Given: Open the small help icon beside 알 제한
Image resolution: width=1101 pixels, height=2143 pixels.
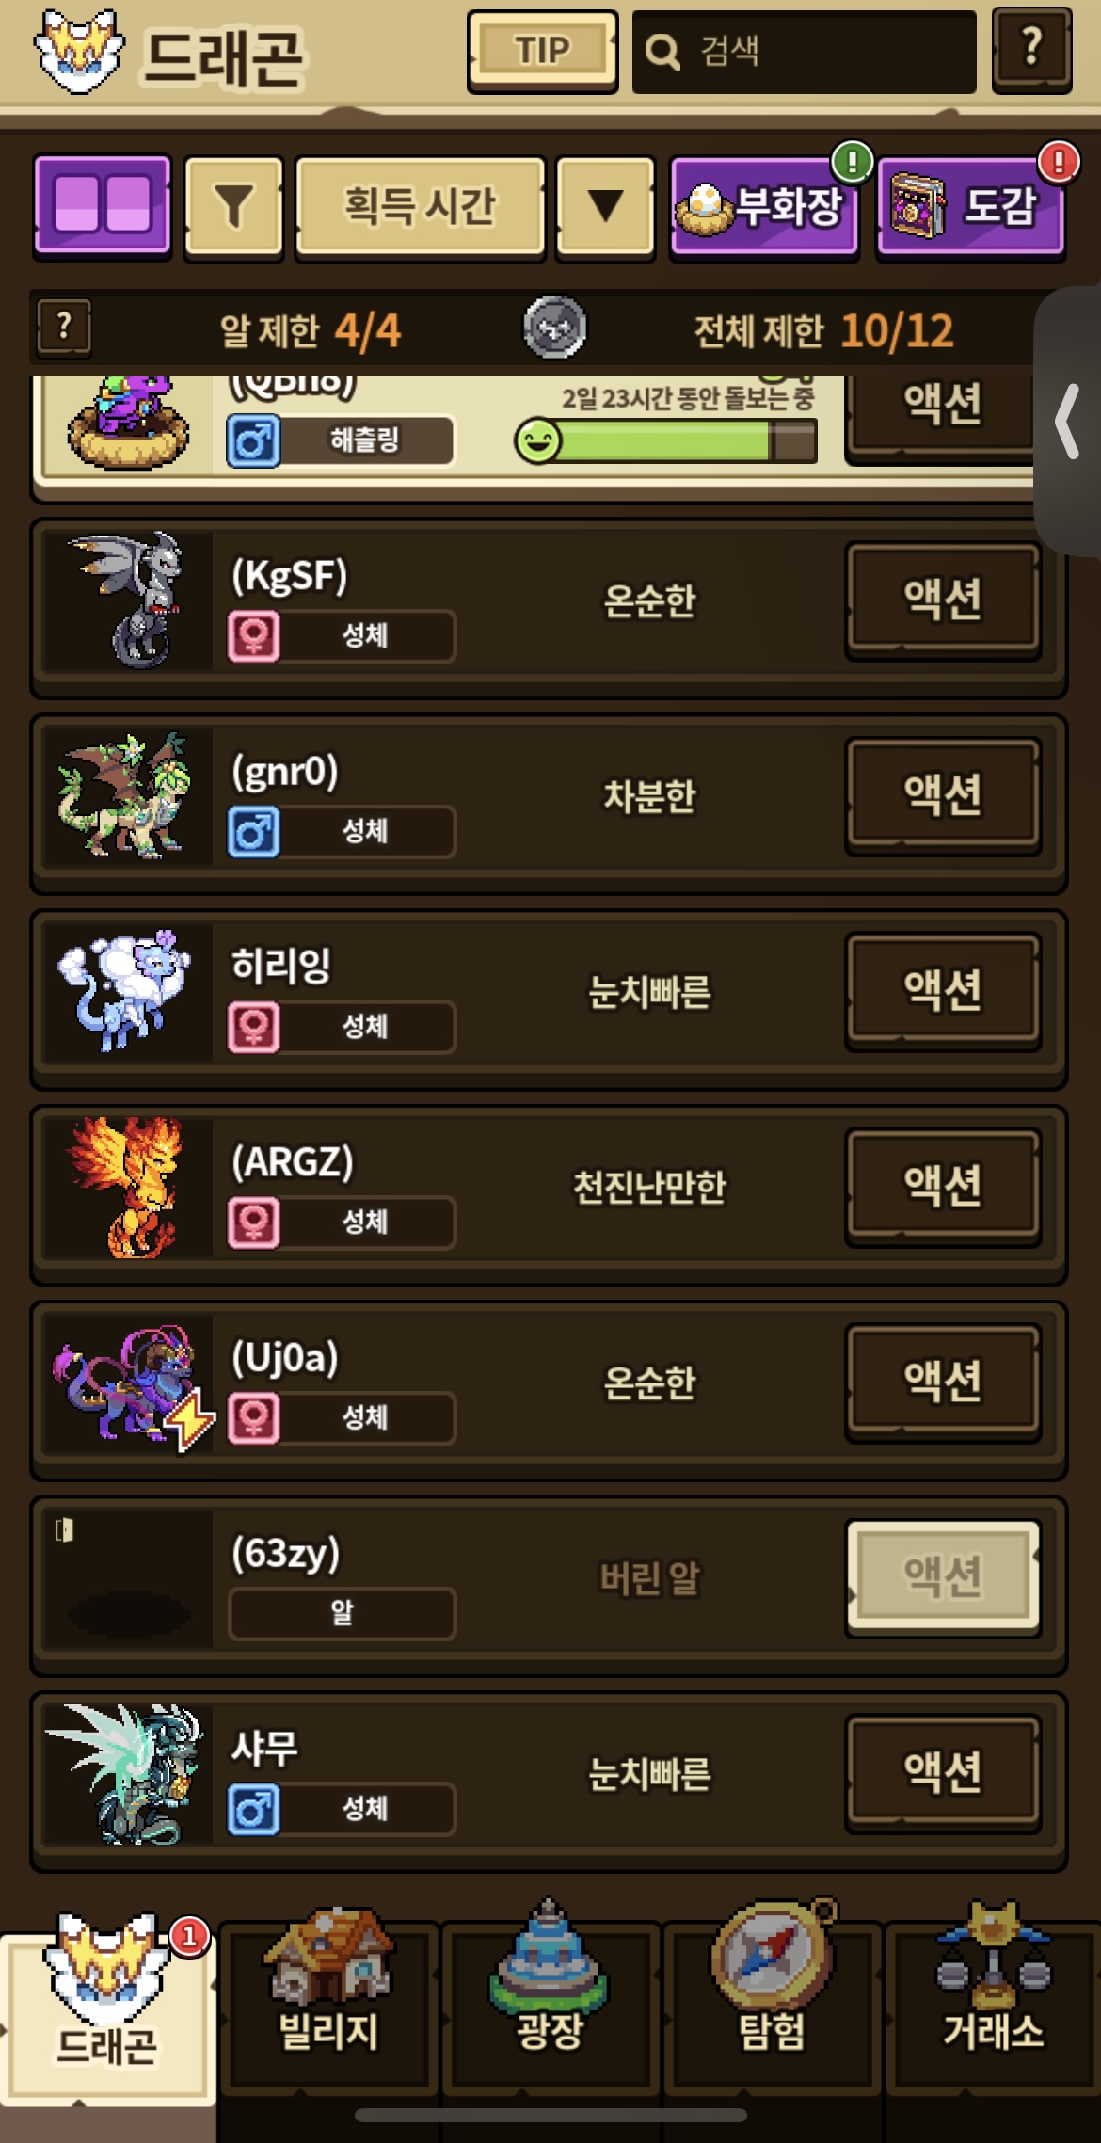Looking at the screenshot, I should tap(64, 328).
